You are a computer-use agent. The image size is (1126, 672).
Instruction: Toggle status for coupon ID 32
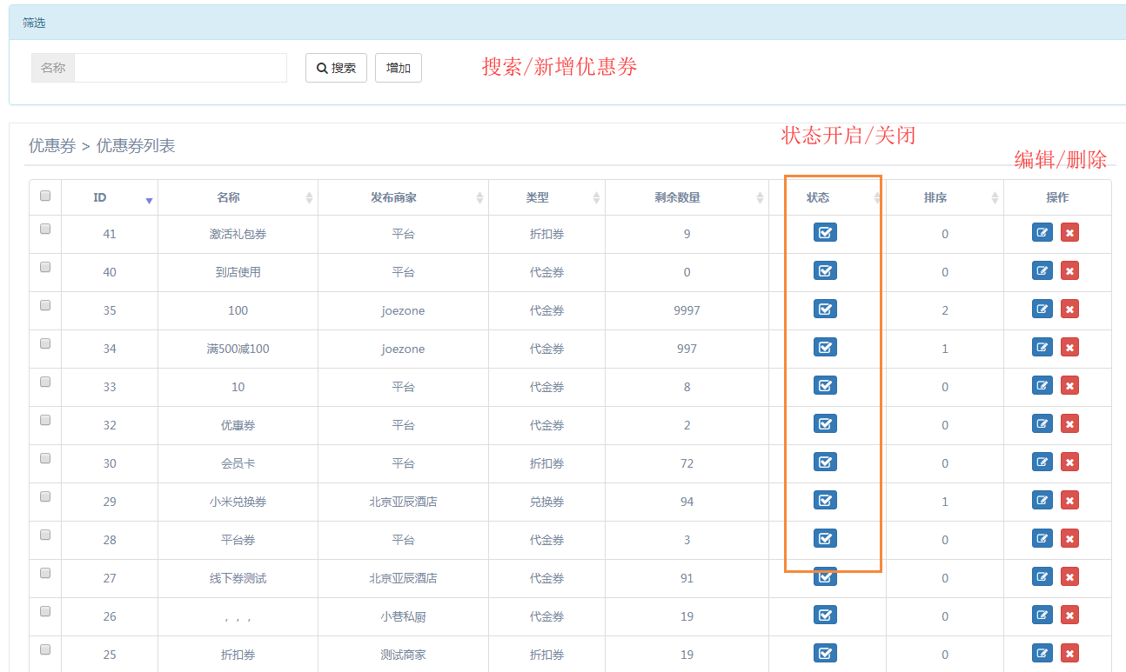tap(825, 423)
